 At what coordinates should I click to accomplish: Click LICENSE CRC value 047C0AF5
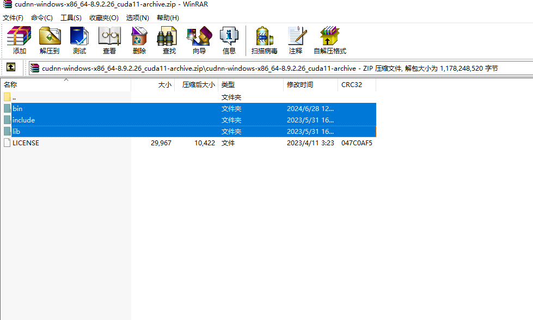[357, 143]
